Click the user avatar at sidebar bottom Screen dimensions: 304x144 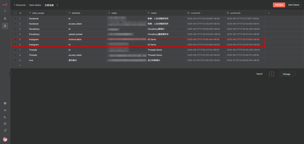(x=5, y=139)
